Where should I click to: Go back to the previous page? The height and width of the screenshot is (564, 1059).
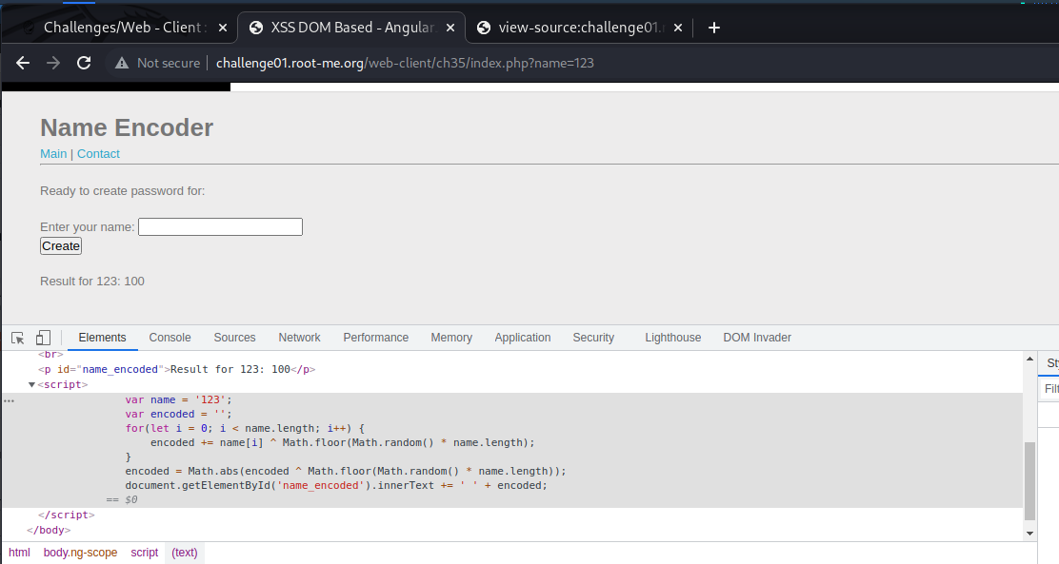coord(23,63)
